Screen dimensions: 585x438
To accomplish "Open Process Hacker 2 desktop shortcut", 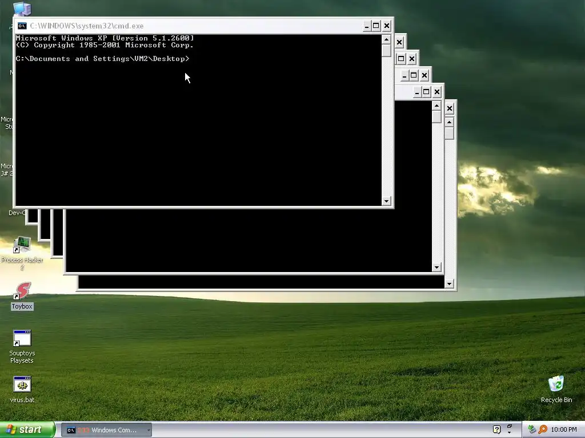I will (x=22, y=253).
